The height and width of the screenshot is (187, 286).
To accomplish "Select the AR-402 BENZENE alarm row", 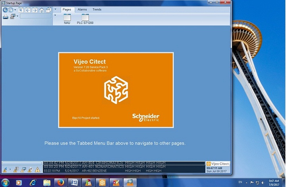I will (124, 171).
